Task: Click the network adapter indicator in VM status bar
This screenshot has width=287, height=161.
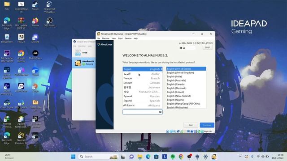Action: [x=178, y=131]
